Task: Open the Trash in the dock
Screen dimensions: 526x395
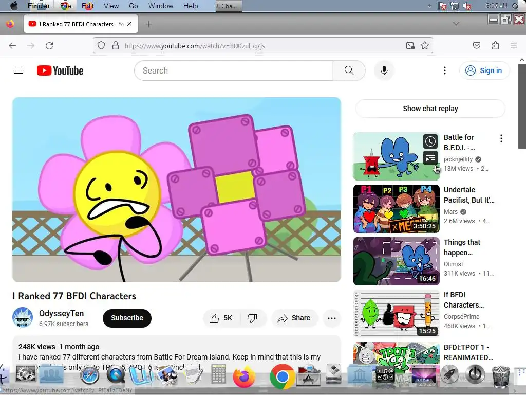Action: click(500, 376)
